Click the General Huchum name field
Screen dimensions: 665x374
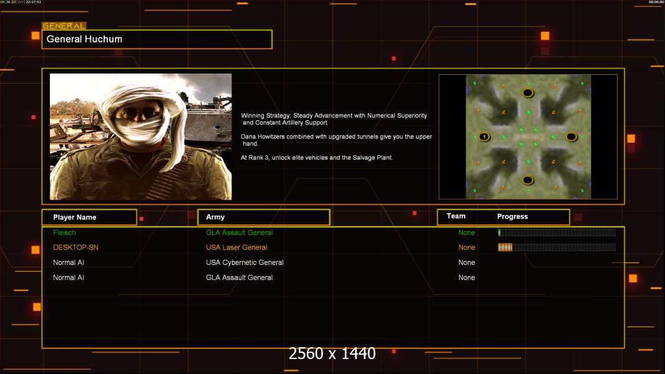pos(157,39)
